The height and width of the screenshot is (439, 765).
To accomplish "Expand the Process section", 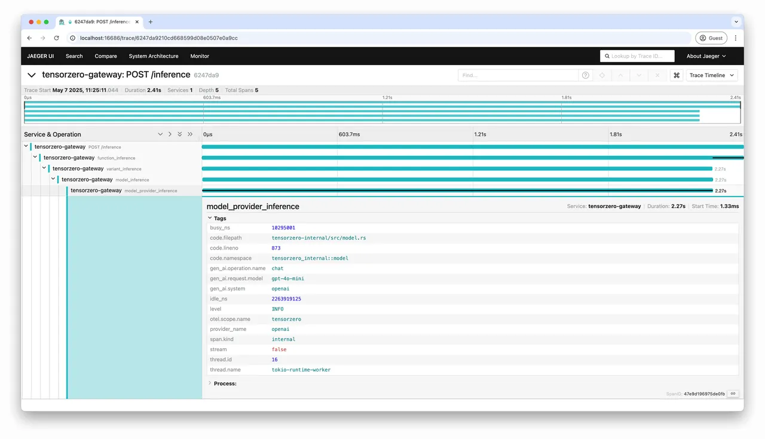I will point(222,383).
